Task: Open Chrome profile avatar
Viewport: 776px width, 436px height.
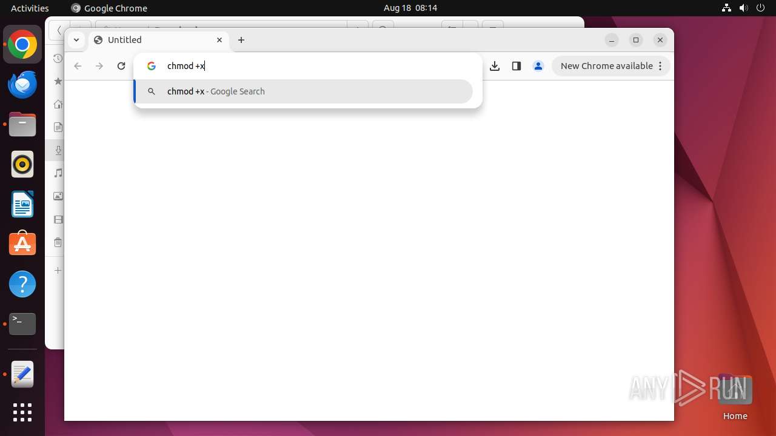Action: tap(538, 66)
